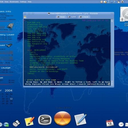Click the Konsole scrollbar up arrow
Image resolution: width=128 pixels, height=128 pixels.
click(112, 20)
